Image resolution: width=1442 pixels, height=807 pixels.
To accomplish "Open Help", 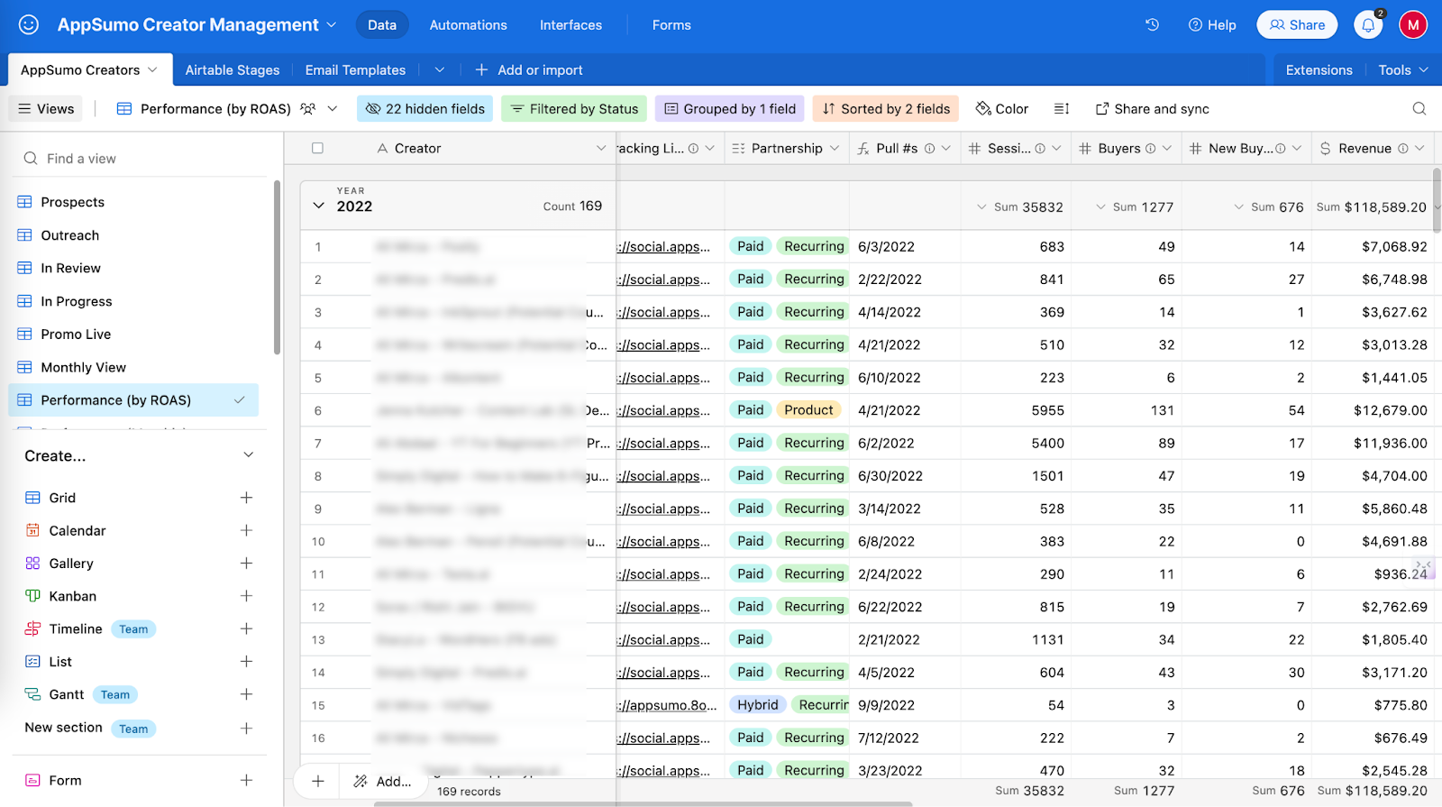I will tap(1212, 25).
